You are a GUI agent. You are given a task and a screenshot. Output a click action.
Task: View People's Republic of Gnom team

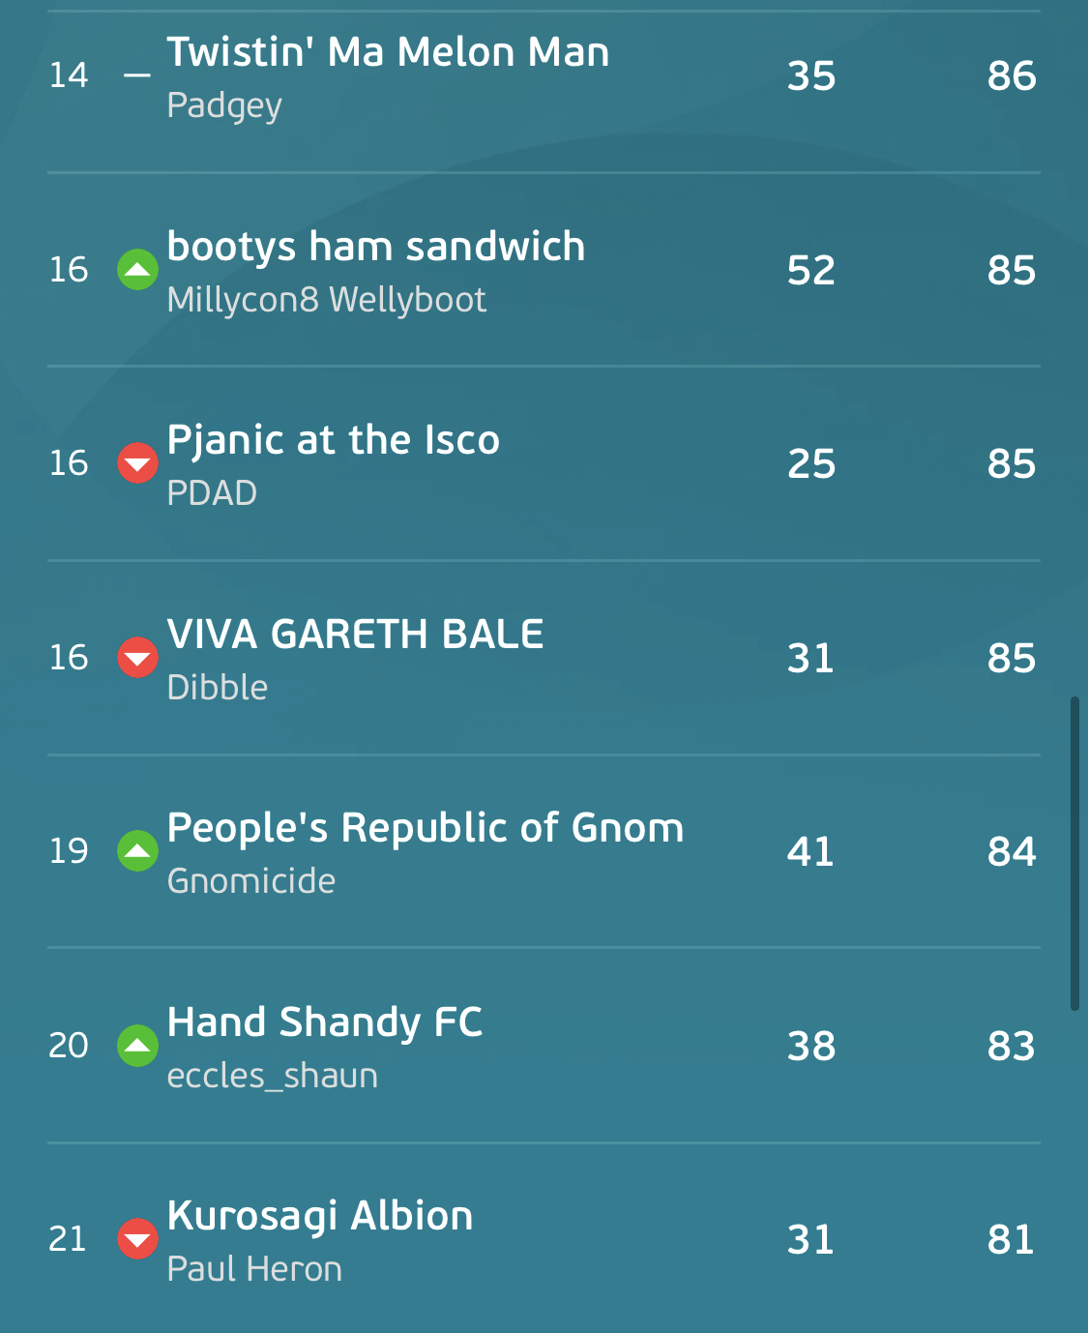click(x=426, y=829)
